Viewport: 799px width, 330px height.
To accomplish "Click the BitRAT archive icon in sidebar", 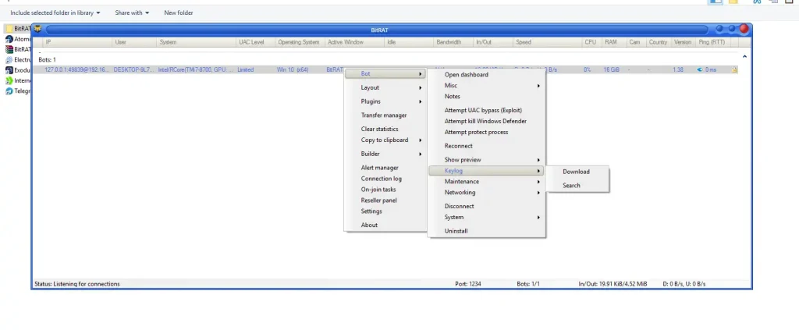I will [x=9, y=49].
